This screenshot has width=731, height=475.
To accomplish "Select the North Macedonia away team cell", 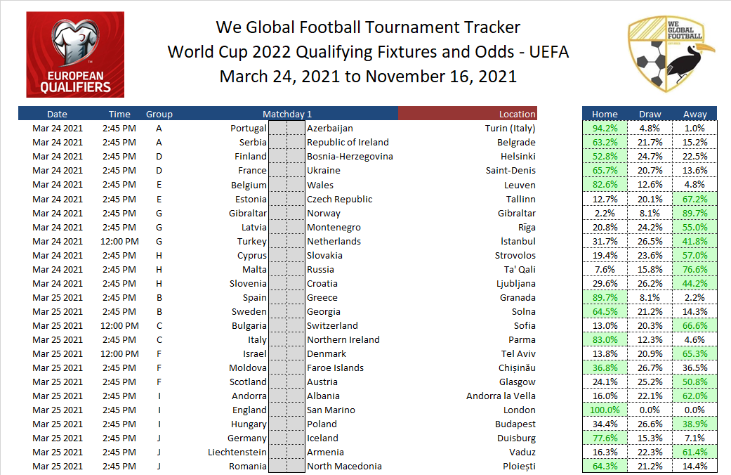I will tap(344, 466).
